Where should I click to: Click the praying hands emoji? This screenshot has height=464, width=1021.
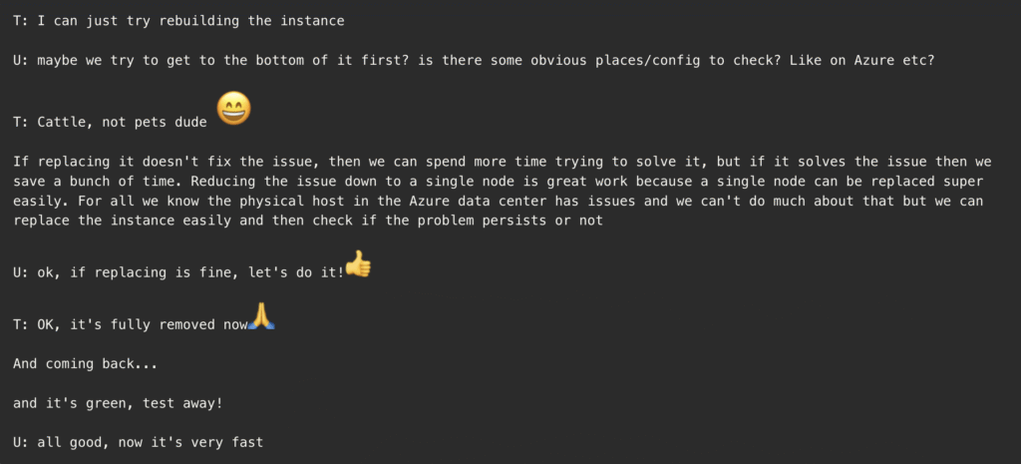(261, 316)
